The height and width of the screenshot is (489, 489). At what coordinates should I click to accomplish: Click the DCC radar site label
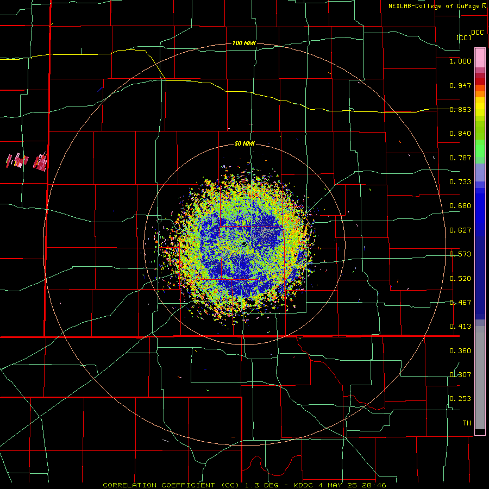tap(477, 33)
